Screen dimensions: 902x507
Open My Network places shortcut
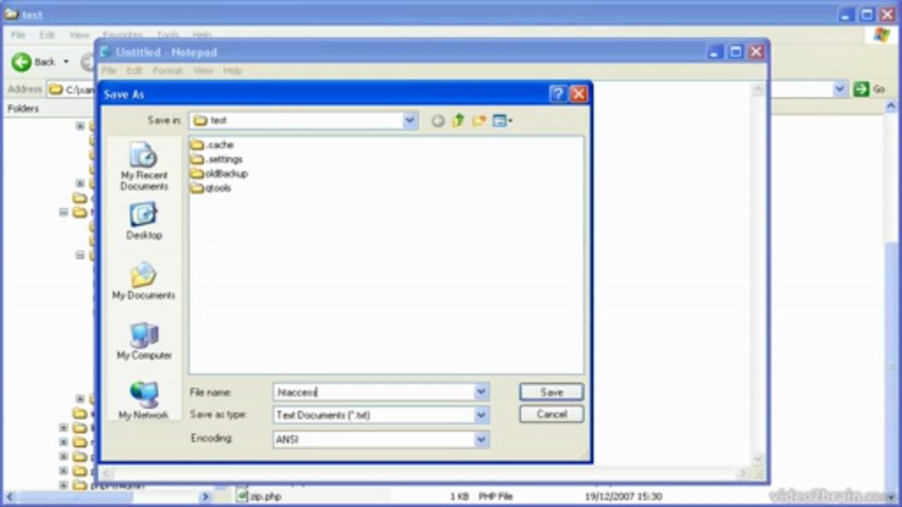click(x=144, y=400)
